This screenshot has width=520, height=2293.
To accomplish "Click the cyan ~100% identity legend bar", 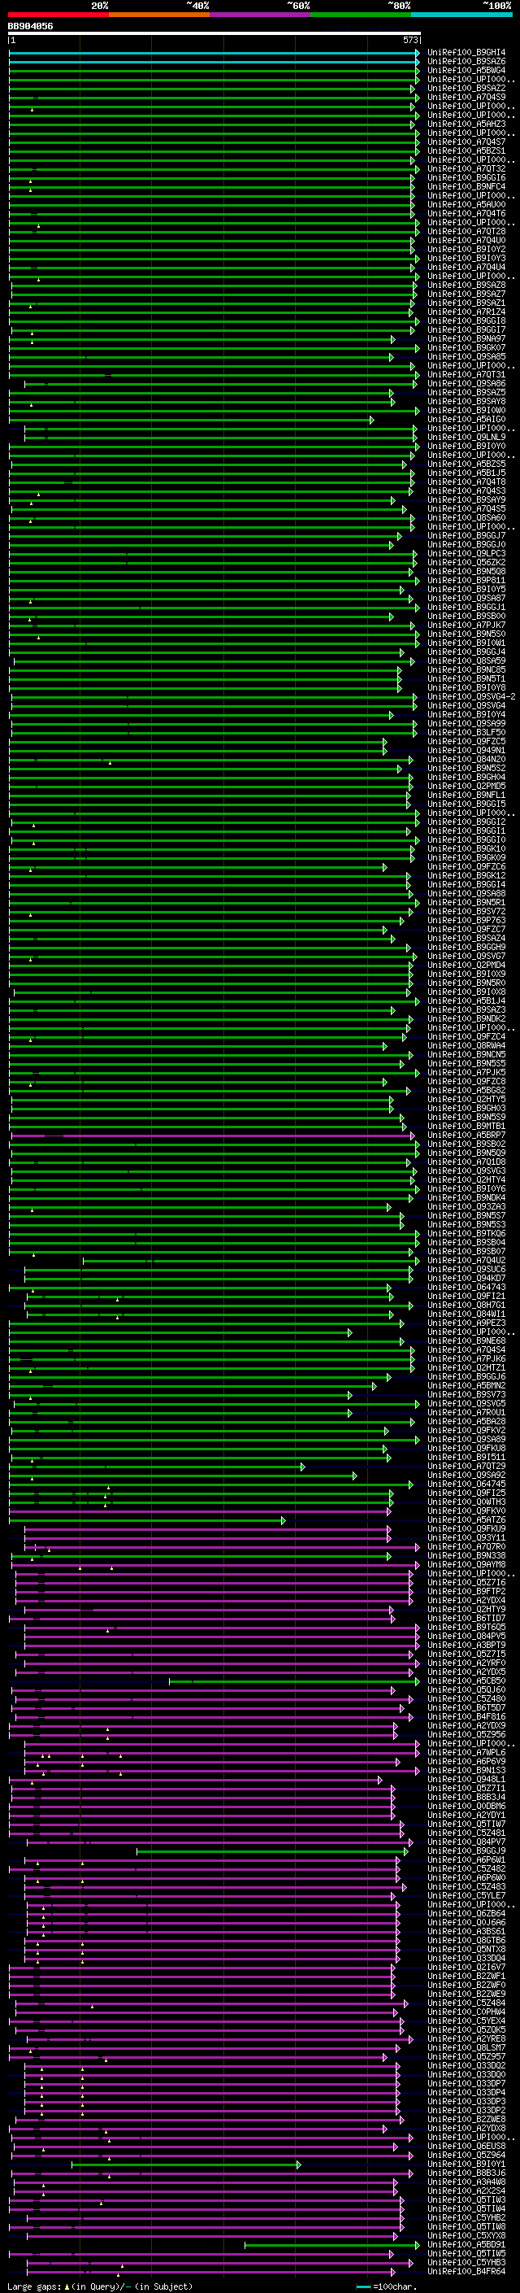I will click(462, 15).
